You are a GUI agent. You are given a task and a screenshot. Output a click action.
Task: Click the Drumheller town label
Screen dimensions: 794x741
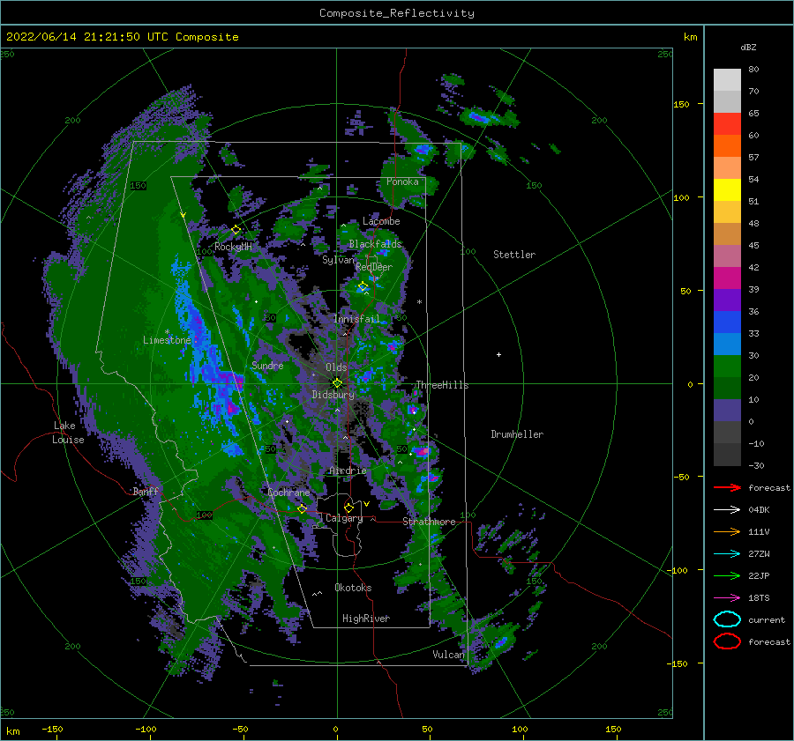(x=517, y=434)
